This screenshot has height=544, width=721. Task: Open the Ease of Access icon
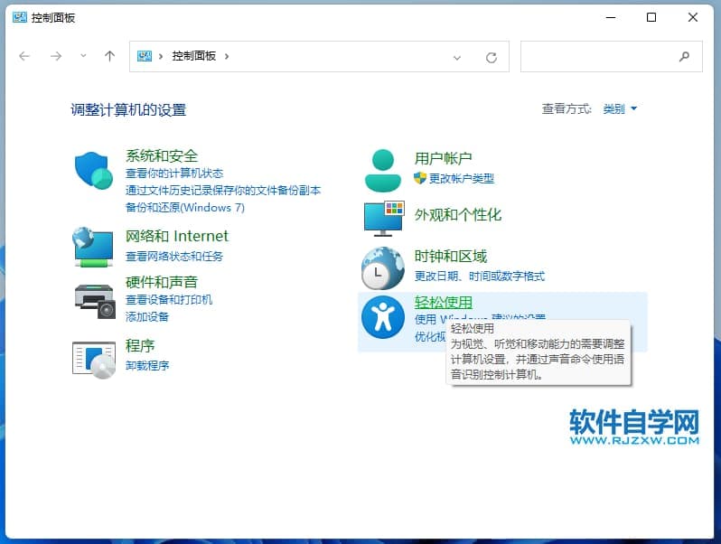tap(382, 316)
